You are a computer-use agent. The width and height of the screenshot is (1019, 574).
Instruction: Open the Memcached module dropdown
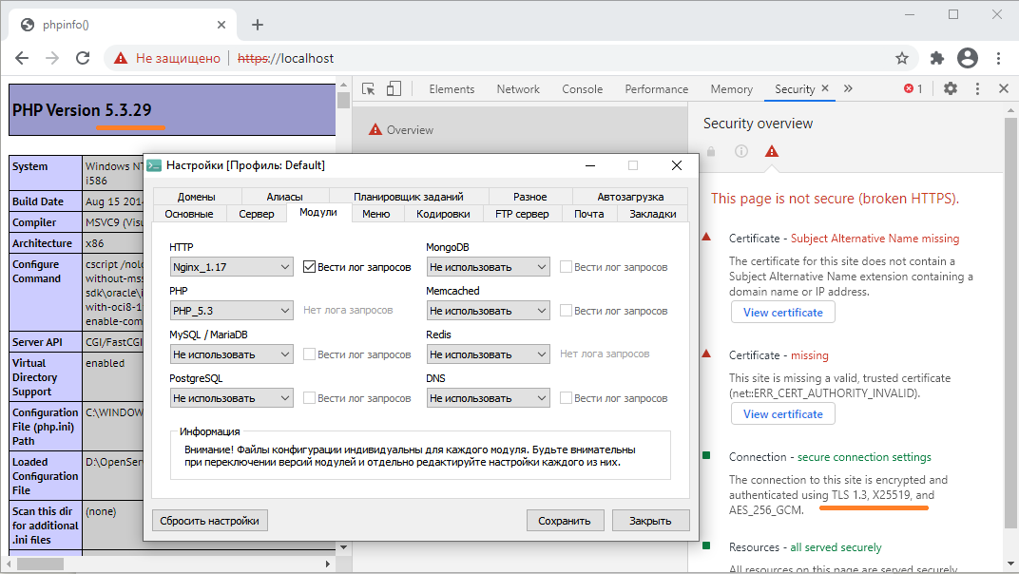tap(488, 311)
